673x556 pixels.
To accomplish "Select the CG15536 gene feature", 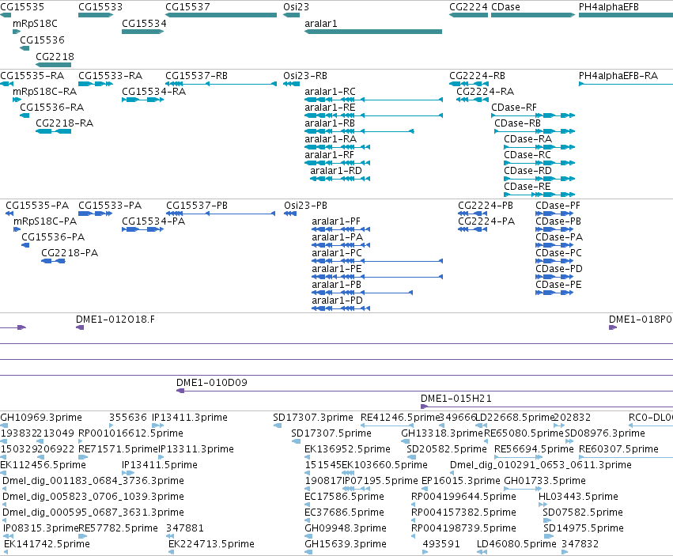I will click(25, 48).
